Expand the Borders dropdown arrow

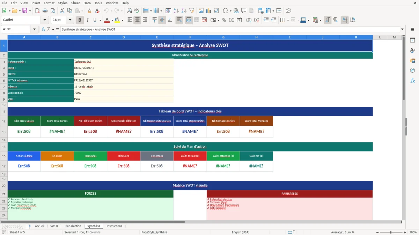coord(288,20)
